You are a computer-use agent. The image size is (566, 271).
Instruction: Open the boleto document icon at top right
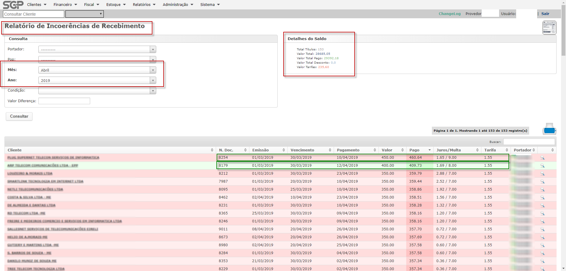pos(549,28)
